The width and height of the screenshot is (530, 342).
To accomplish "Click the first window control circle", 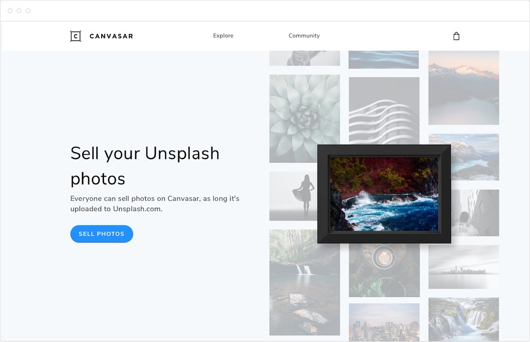I will click(x=10, y=11).
